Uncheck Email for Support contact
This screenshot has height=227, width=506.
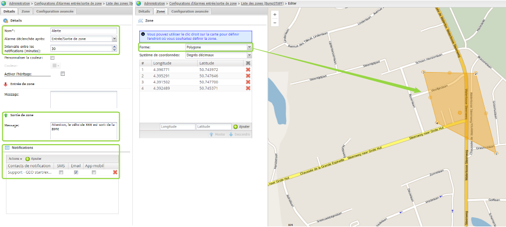click(76, 173)
